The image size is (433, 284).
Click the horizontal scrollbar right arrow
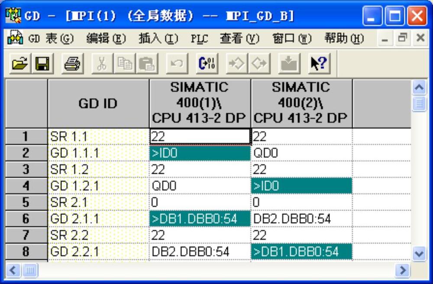coord(402,270)
